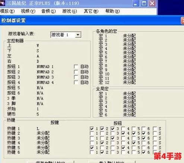Enable 自动 for 按钮 4
This screenshot has height=163, width=184.
point(76,82)
